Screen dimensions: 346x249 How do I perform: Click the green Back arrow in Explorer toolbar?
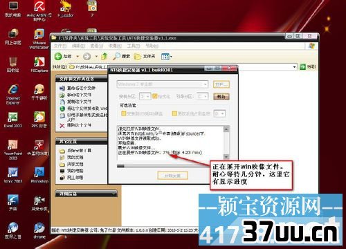coord(58,56)
